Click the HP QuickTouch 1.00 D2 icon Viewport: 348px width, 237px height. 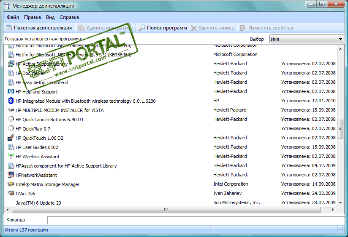[11, 138]
